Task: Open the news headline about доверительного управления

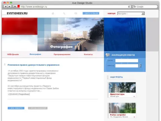Action: (x=34, y=65)
